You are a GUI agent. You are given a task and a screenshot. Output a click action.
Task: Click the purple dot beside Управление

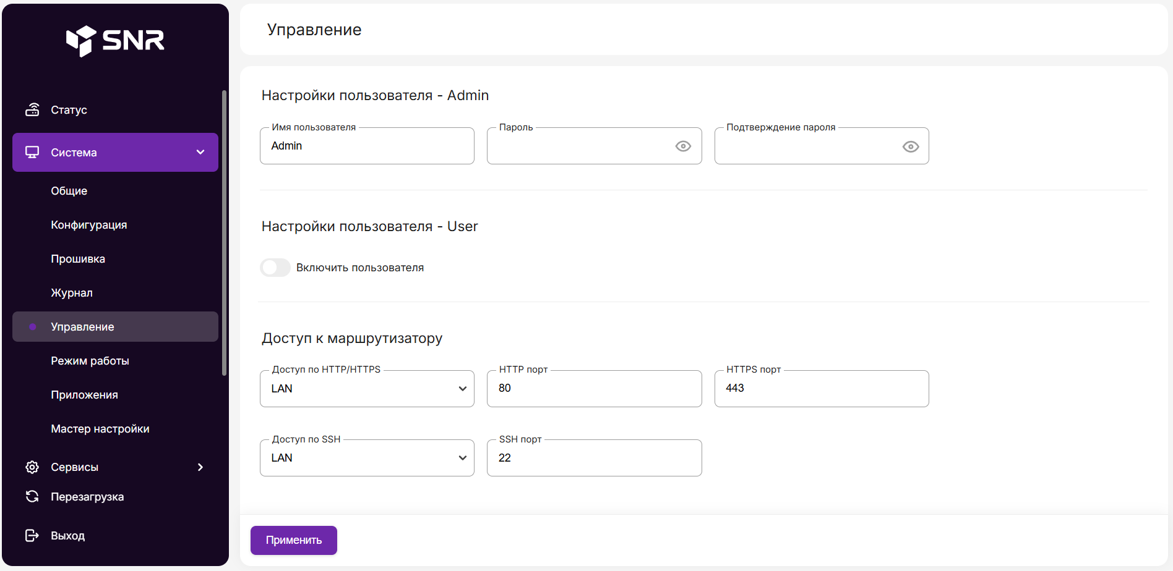tap(33, 327)
